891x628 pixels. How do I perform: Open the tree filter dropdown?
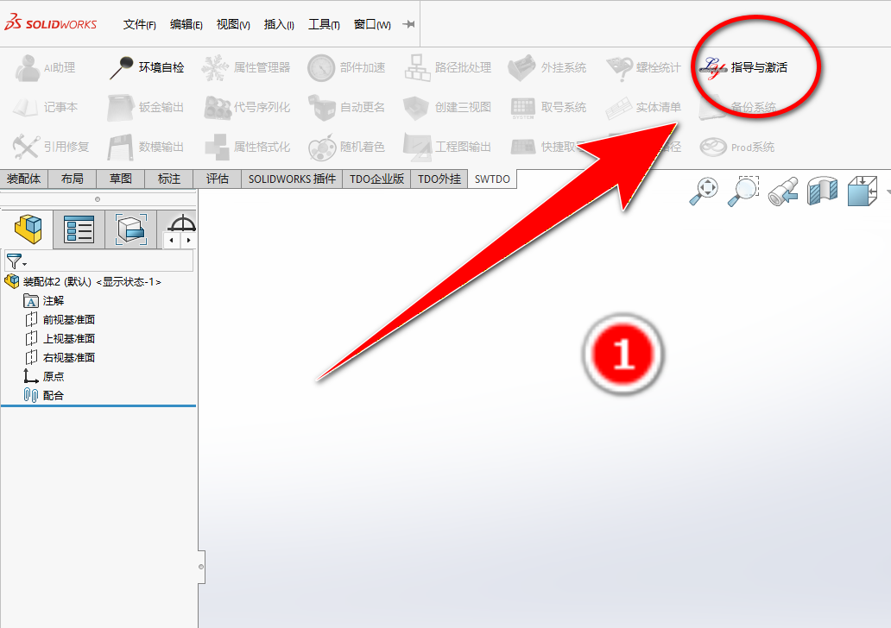tap(16, 261)
